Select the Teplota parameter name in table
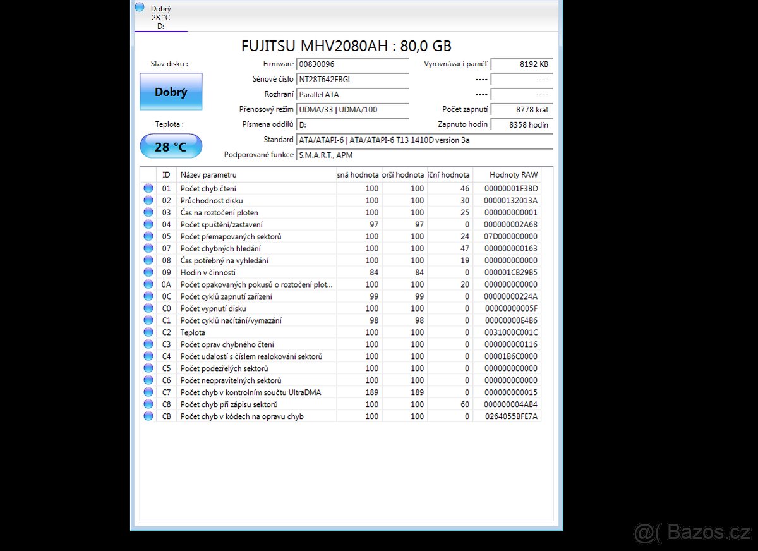 tap(193, 332)
